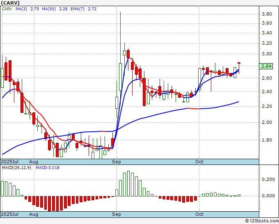Click 2025Jul on the price chart date axis
Screen dimensions: 279x224
coord(10,162)
